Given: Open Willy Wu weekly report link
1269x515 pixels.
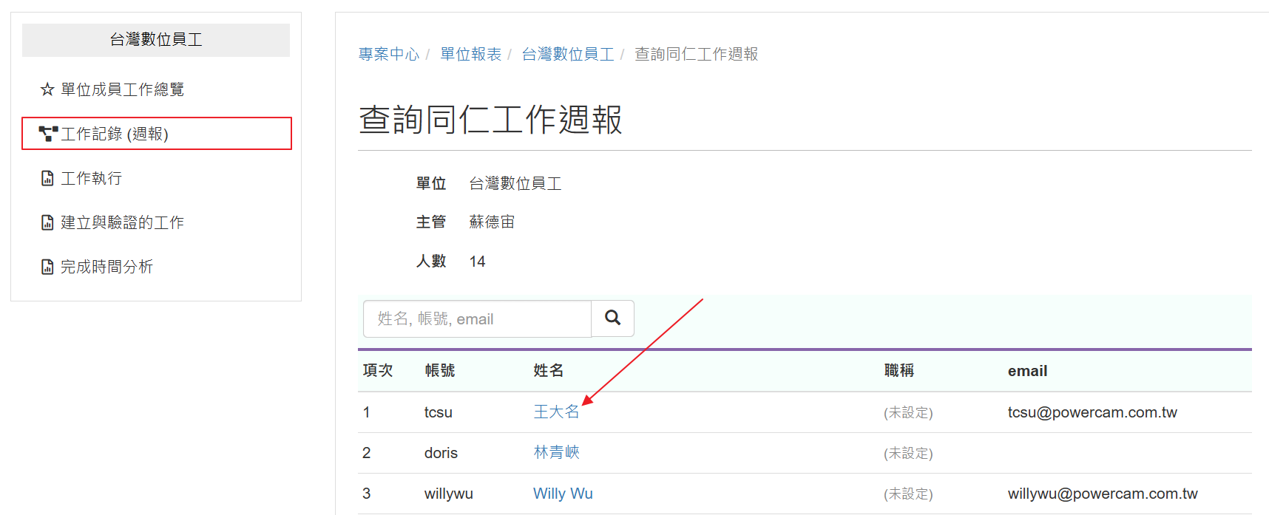Looking at the screenshot, I should point(563,494).
